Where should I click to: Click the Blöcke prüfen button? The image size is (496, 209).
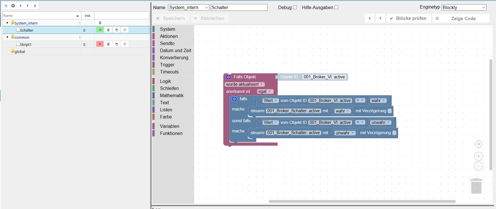click(x=408, y=19)
